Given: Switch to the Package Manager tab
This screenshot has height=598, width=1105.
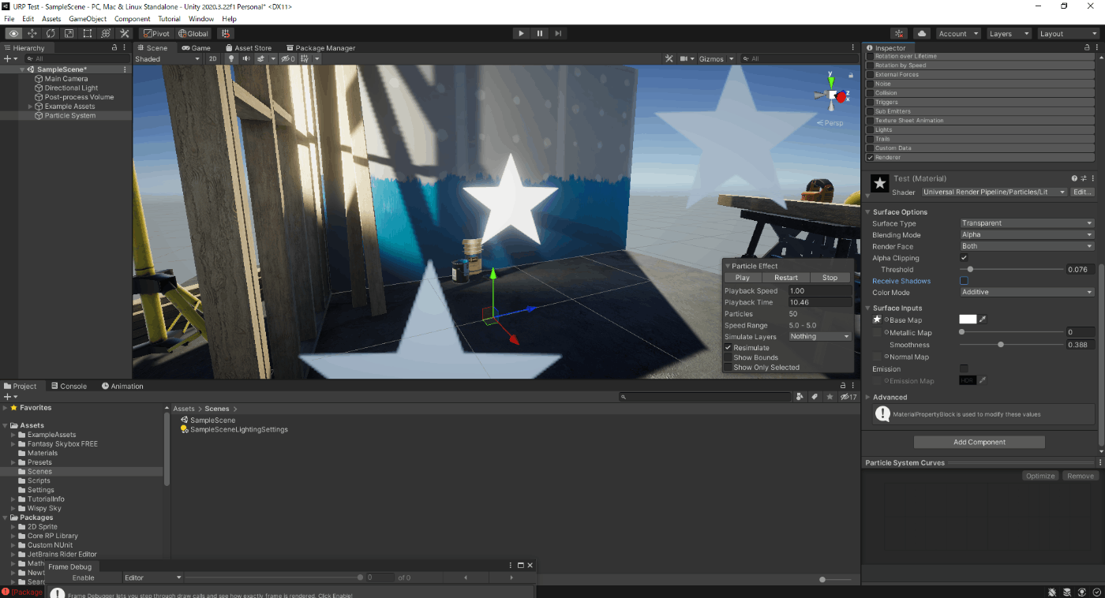Looking at the screenshot, I should pos(320,47).
